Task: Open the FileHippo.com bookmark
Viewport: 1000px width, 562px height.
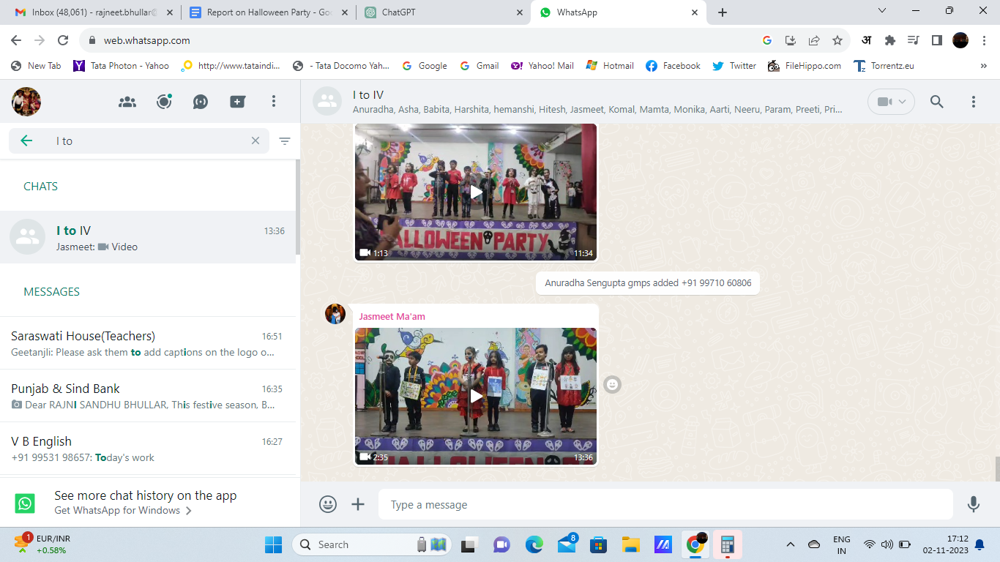Action: pos(805,66)
